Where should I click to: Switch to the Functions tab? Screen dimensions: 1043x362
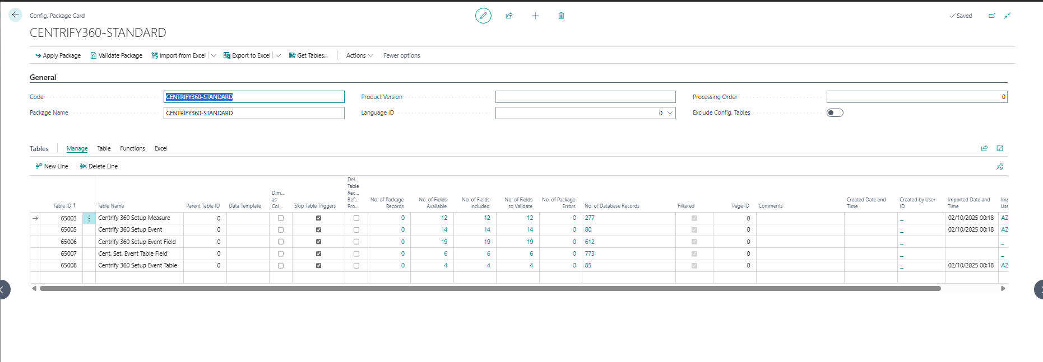[132, 148]
